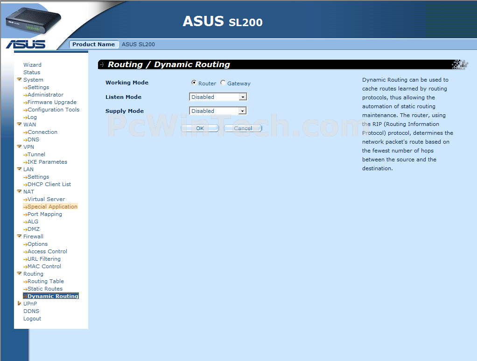Collapse the VPN section arrow
Image resolution: width=477 pixels, height=361 pixels.
pyautogui.click(x=19, y=147)
